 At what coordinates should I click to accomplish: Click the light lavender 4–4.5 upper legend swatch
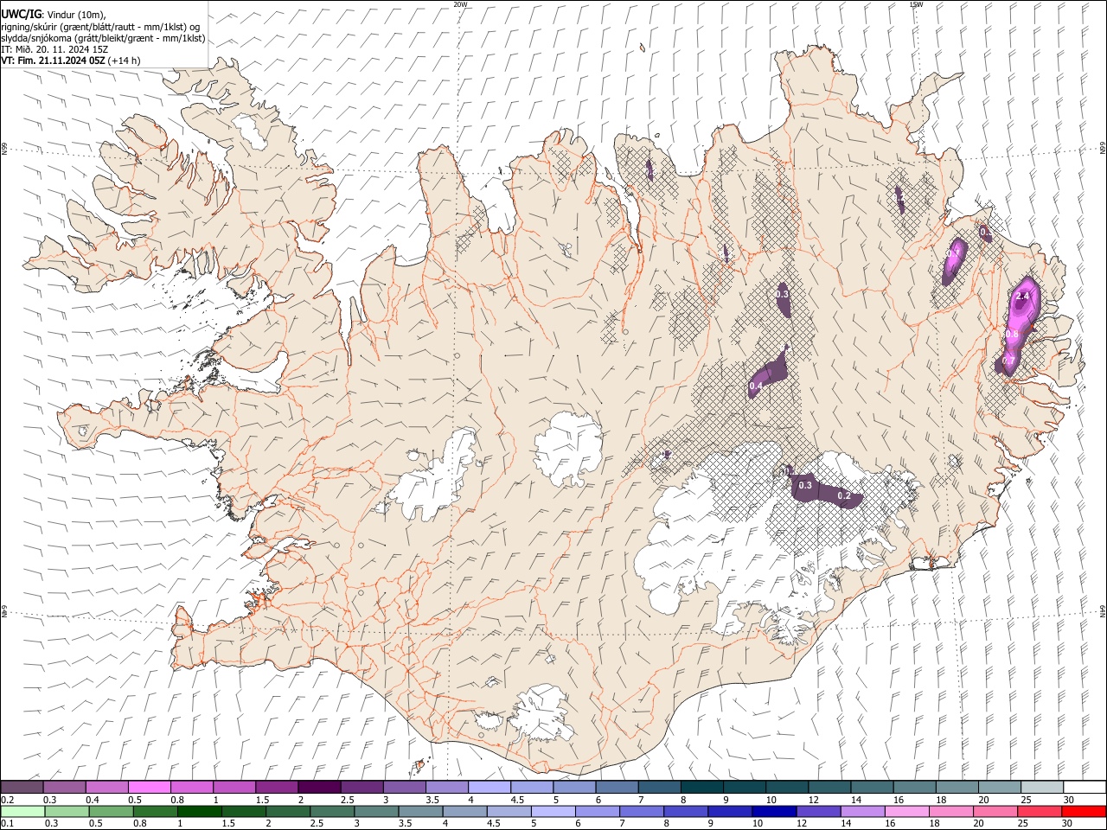[x=489, y=787]
